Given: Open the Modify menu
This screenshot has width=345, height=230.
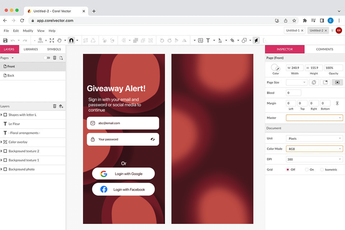Looking at the screenshot, I should click(x=28, y=31).
